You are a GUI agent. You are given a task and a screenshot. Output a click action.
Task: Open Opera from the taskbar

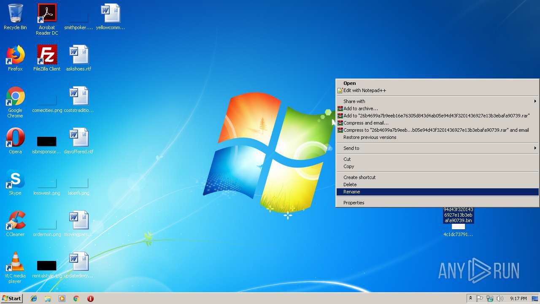(x=90, y=299)
